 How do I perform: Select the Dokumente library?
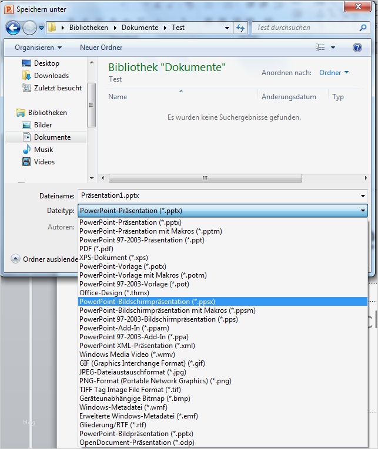point(46,137)
